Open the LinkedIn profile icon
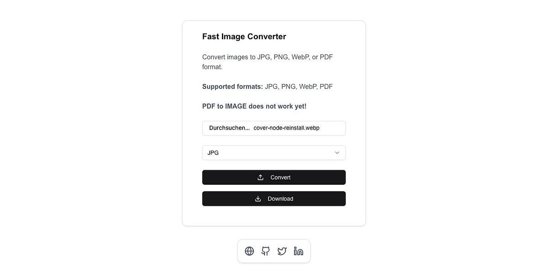The width and height of the screenshot is (548, 276). (298, 251)
